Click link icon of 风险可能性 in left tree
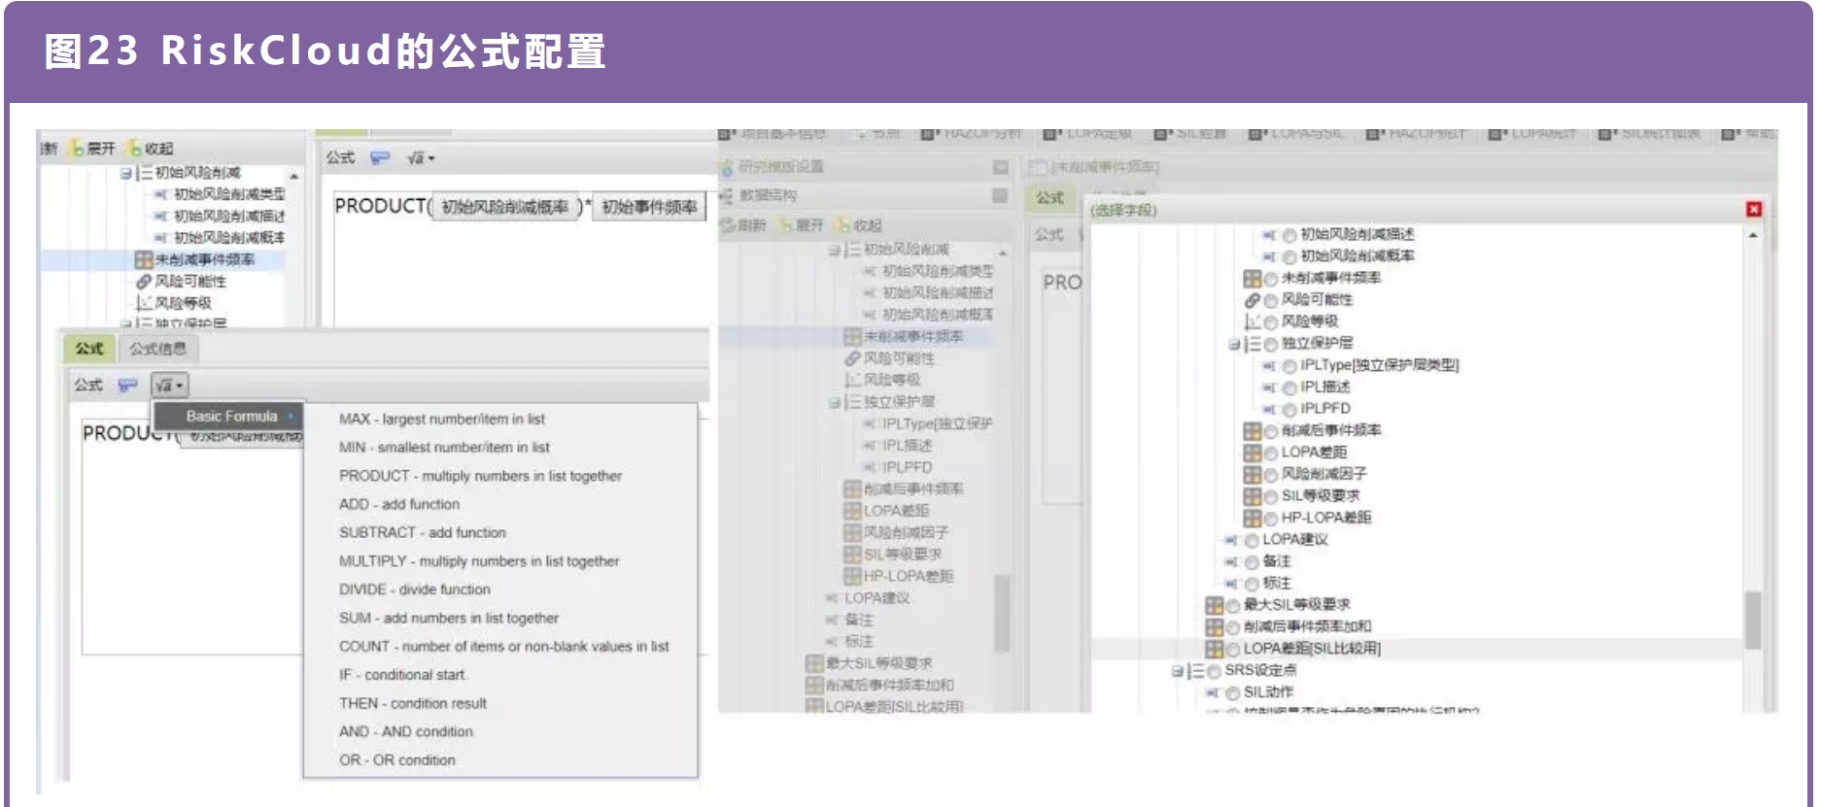Viewport: 1821px width, 807px height. (144, 281)
